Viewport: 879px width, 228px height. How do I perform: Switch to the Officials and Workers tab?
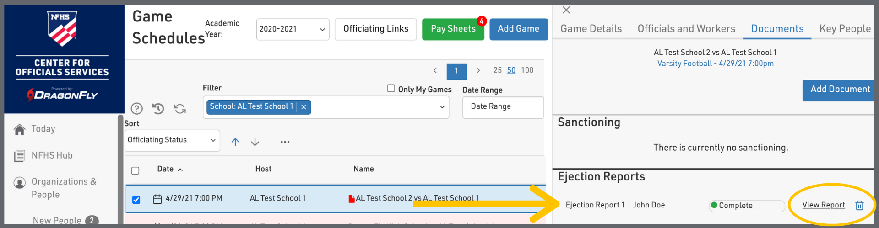point(686,29)
